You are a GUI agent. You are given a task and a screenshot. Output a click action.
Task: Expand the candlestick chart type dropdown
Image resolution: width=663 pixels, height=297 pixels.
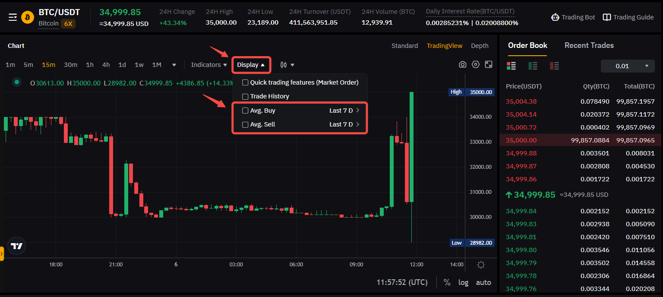pyautogui.click(x=287, y=65)
